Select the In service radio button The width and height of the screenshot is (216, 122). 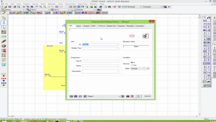tap(132, 62)
